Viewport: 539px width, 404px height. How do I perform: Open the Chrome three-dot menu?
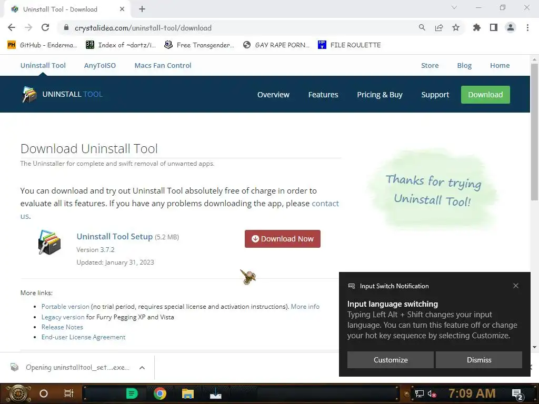[x=527, y=28]
